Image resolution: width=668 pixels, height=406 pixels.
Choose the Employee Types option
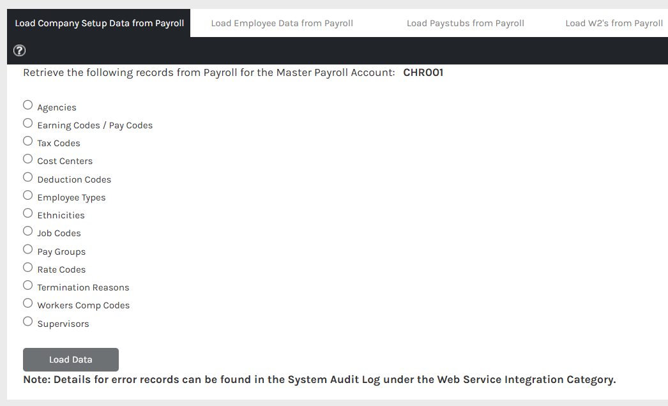(27, 195)
